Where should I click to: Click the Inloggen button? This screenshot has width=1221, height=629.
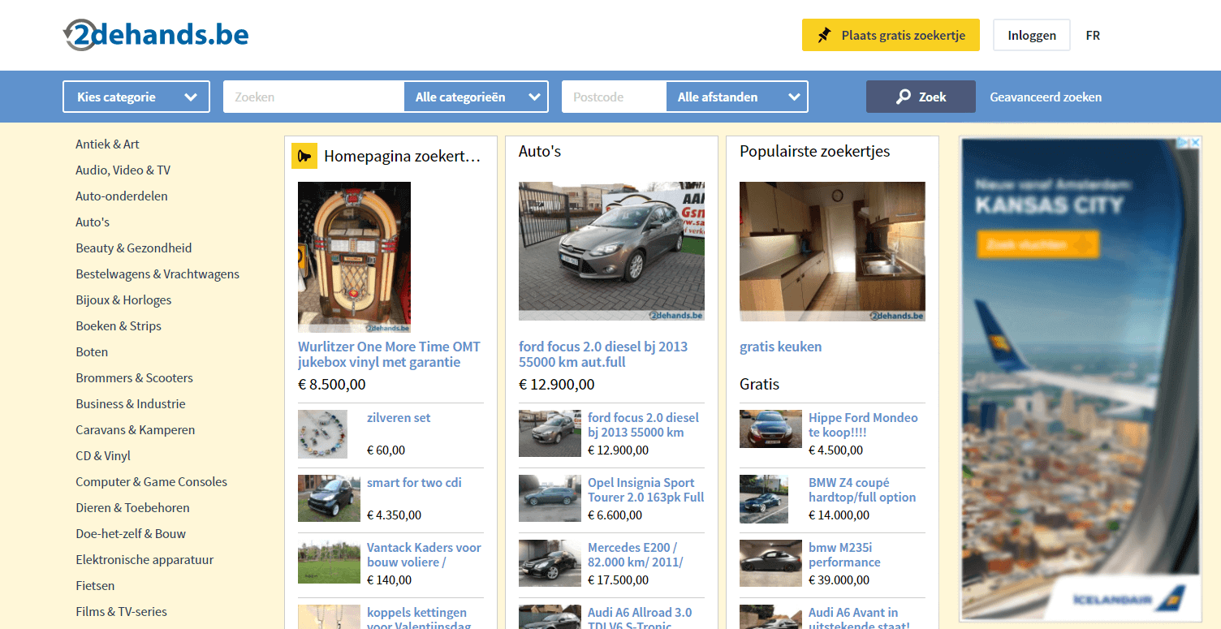1032,35
